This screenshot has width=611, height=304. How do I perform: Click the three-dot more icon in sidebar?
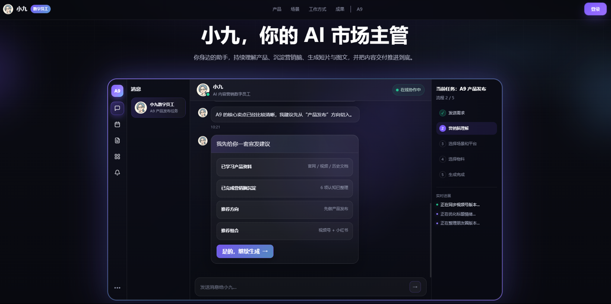(117, 288)
